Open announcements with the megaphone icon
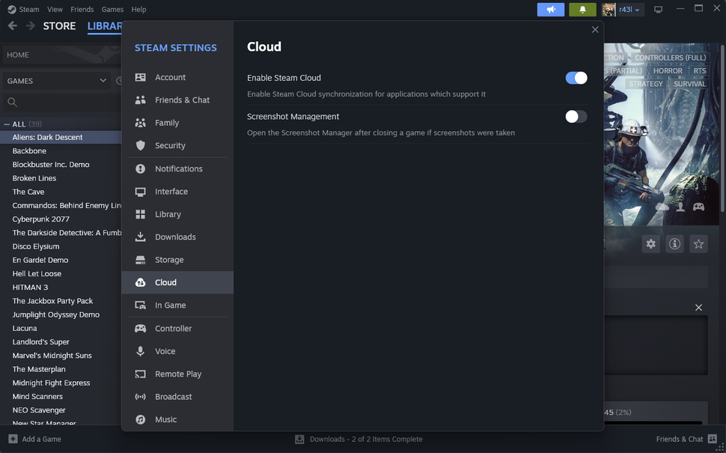This screenshot has width=726, height=453. pos(551,9)
